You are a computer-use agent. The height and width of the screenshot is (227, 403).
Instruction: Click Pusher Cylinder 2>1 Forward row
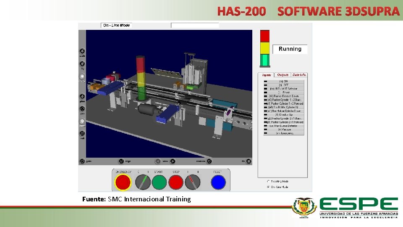coord(284,122)
